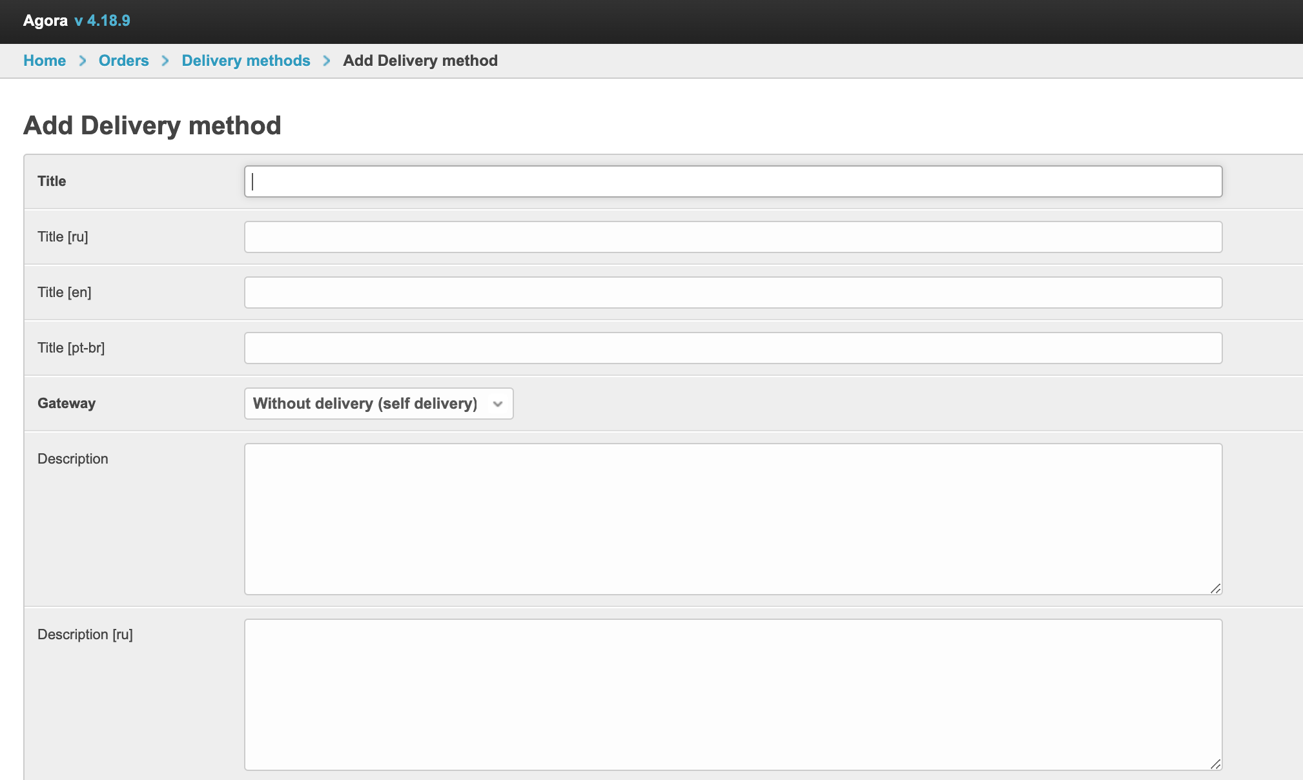
Task: Click the Description [ru] resize handle
Action: [x=1215, y=764]
